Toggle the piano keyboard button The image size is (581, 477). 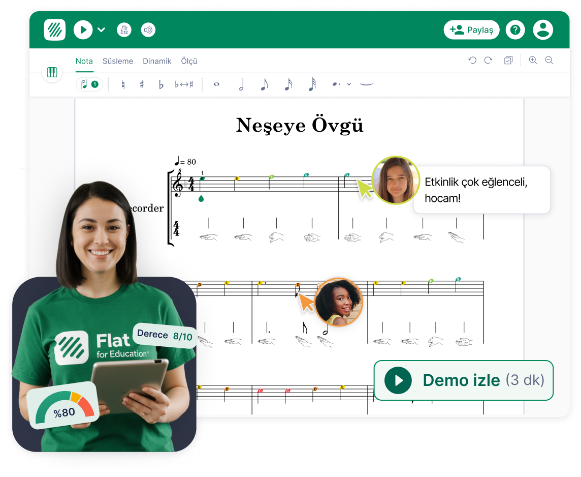(52, 72)
